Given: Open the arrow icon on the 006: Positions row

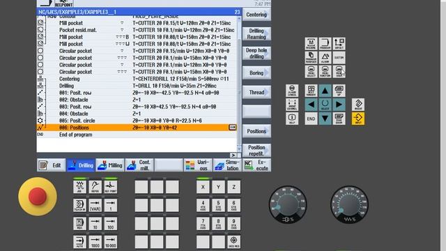Looking at the screenshot, I should coord(232,128).
